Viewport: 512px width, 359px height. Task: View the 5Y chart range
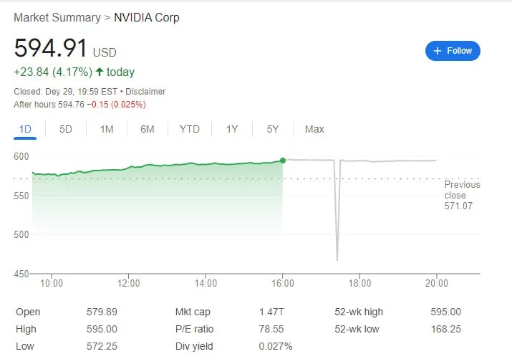tap(273, 129)
